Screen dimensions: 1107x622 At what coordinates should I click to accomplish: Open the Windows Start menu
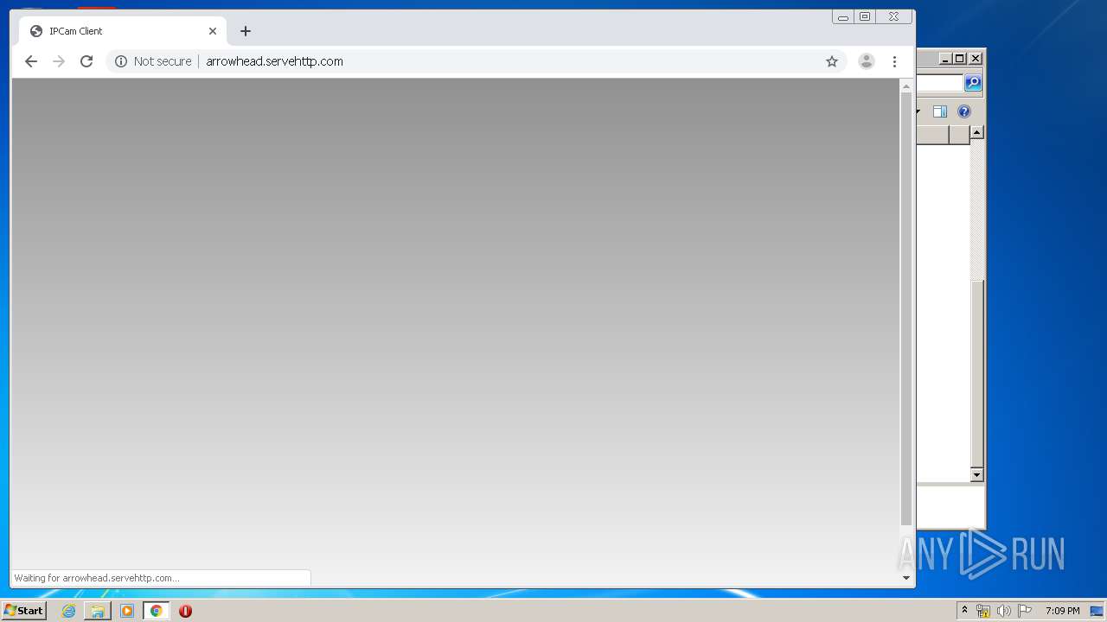23,611
